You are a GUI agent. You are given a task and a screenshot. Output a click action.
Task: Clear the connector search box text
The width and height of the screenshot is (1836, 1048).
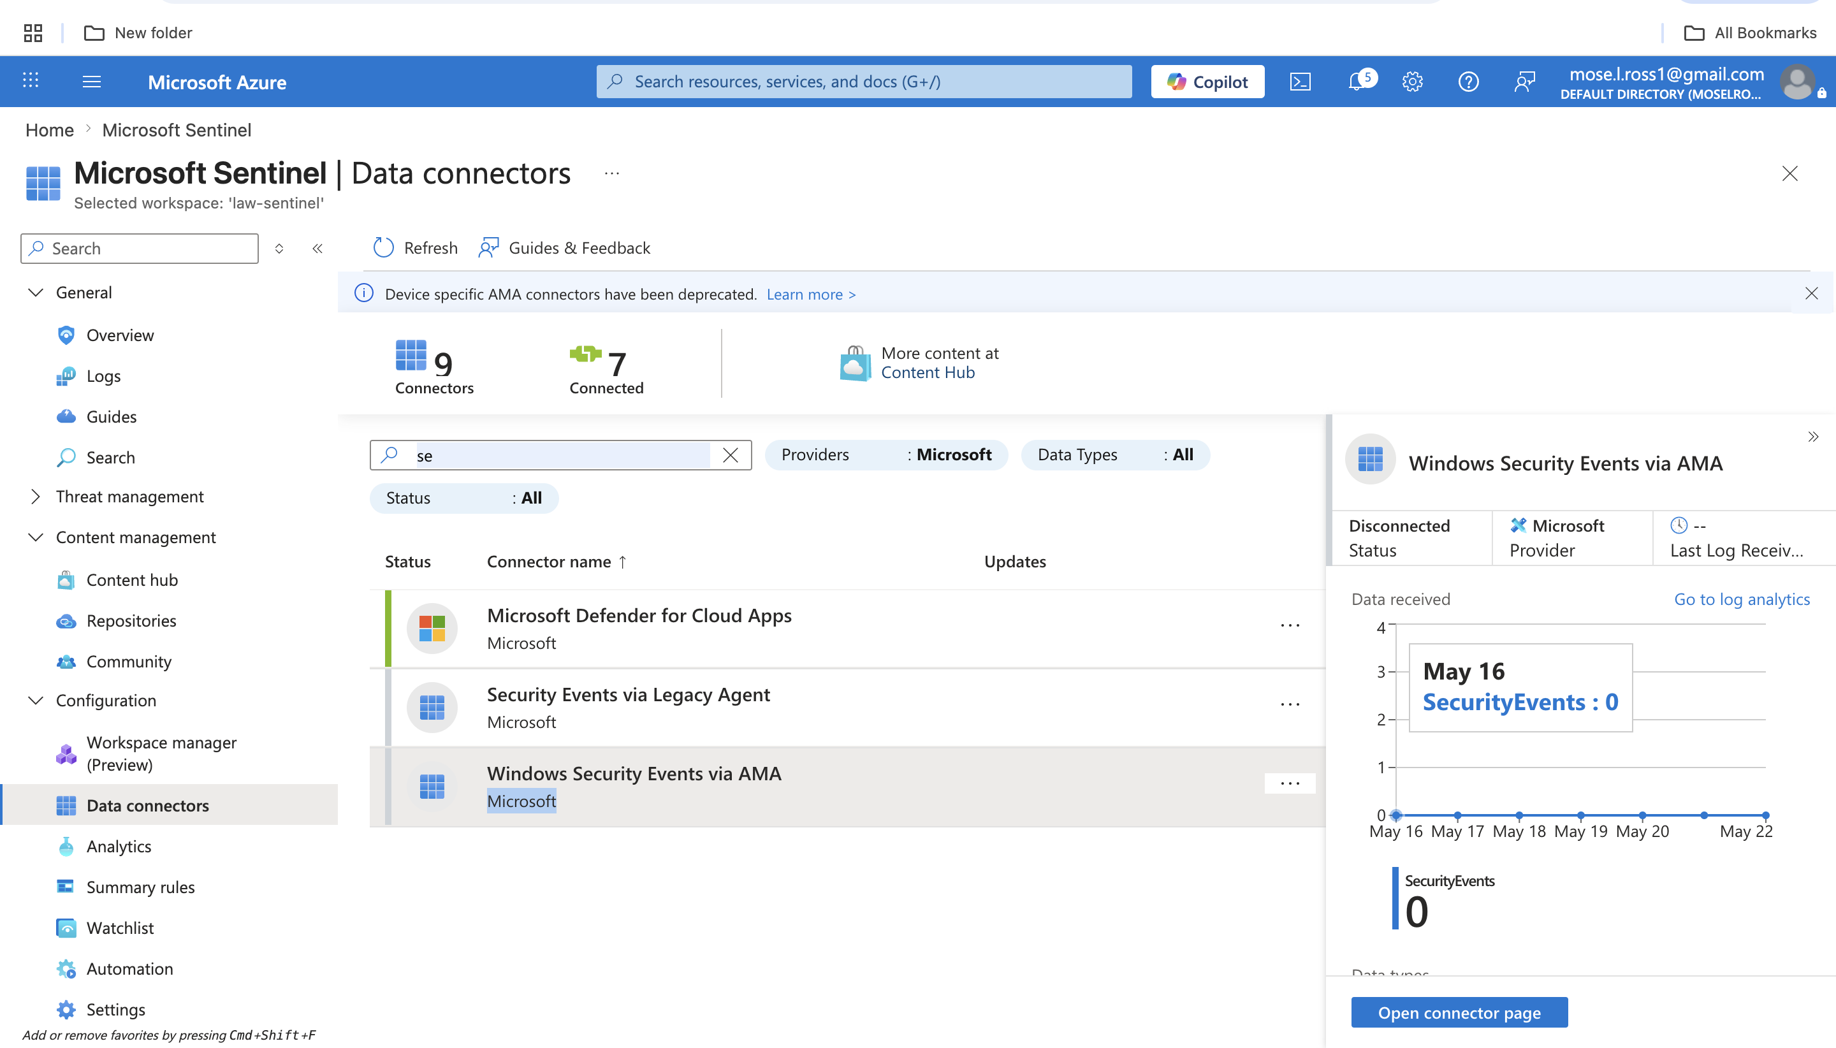click(730, 455)
